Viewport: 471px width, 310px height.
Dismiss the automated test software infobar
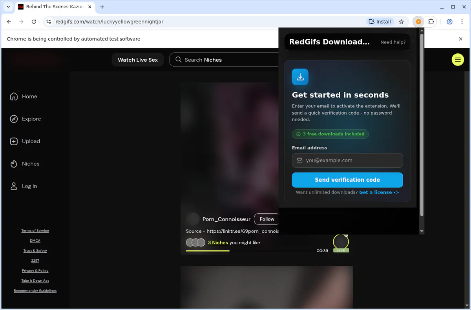(x=461, y=39)
